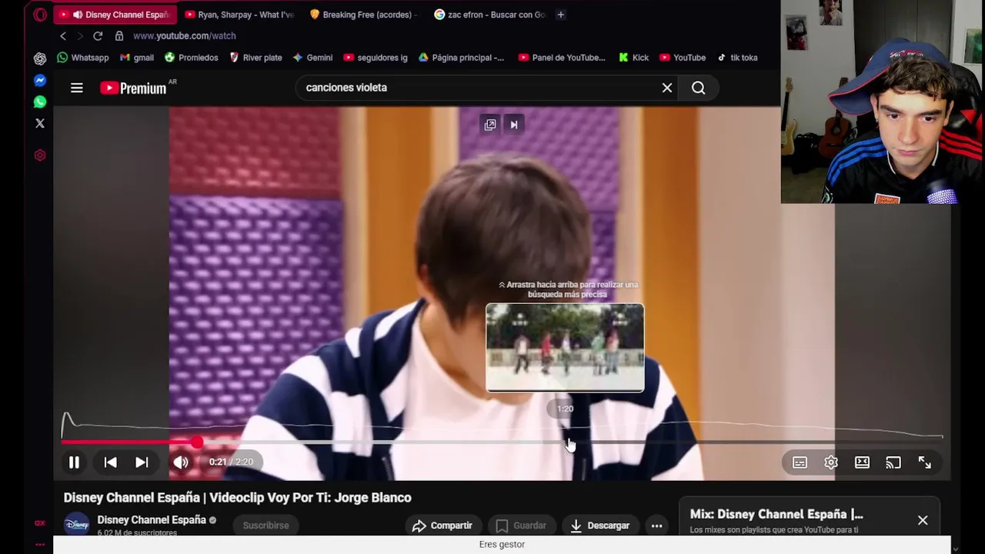Go to the YouTube Premium home logo
This screenshot has height=554, width=985.
pyautogui.click(x=133, y=88)
